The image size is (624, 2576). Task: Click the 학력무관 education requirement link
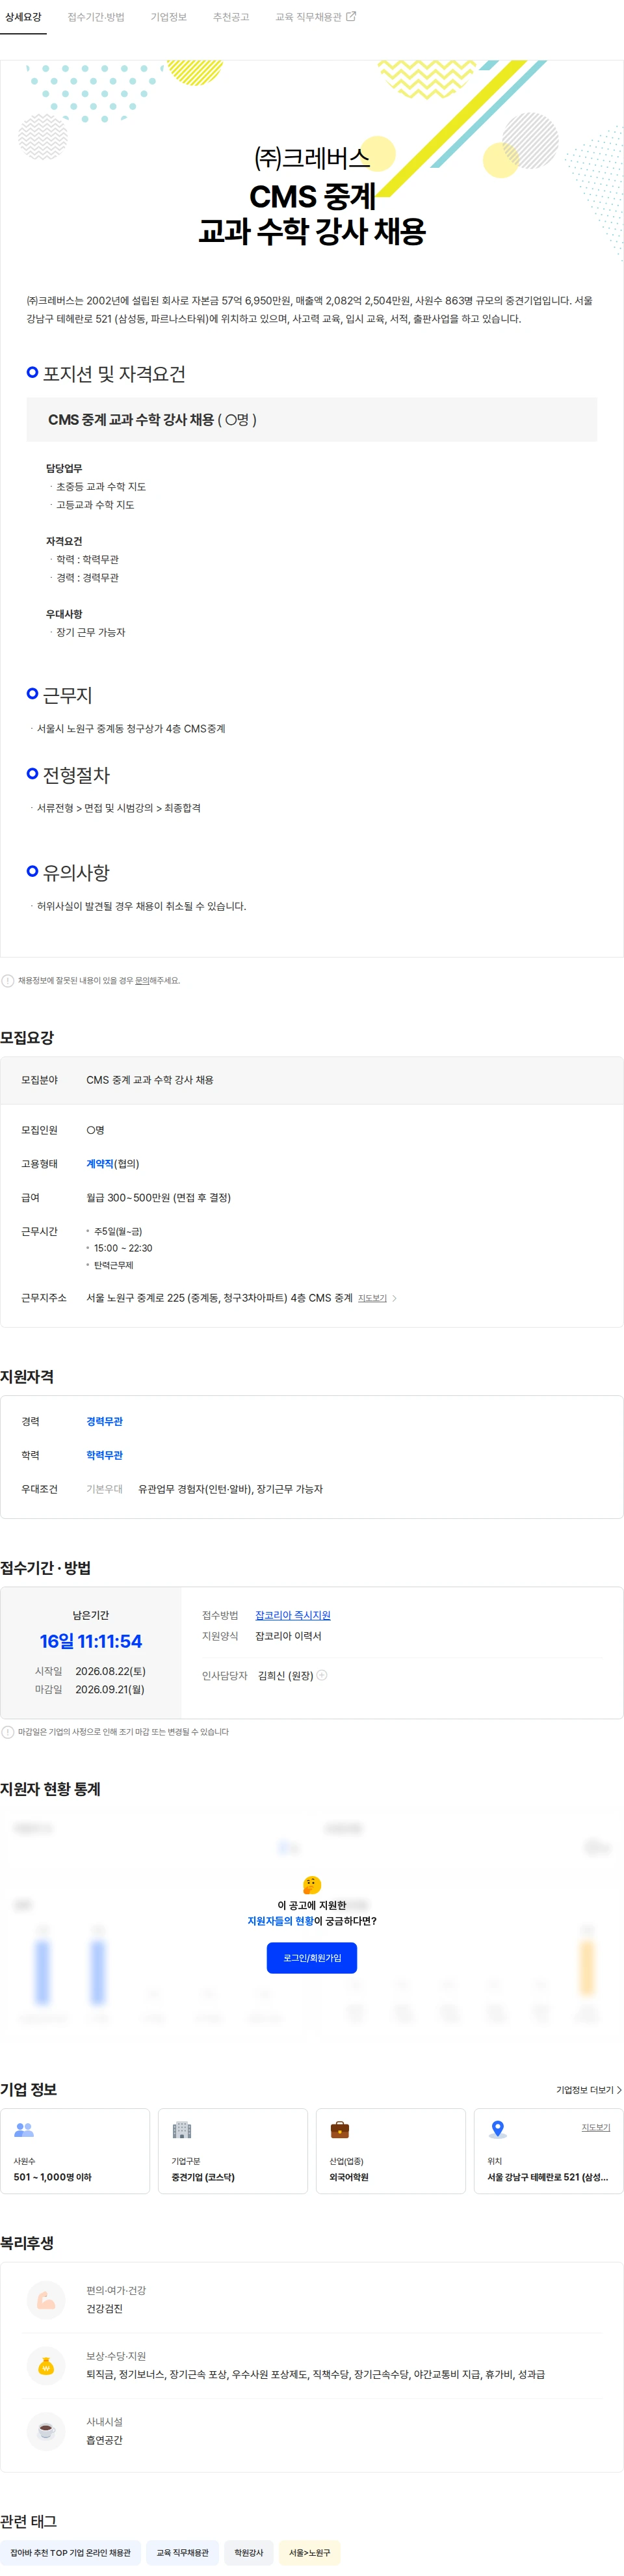click(104, 1455)
